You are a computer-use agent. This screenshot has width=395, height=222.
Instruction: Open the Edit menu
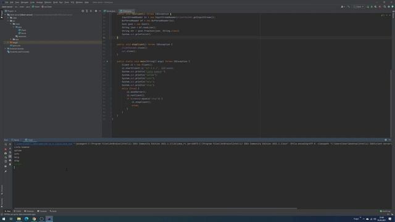click(12, 2)
